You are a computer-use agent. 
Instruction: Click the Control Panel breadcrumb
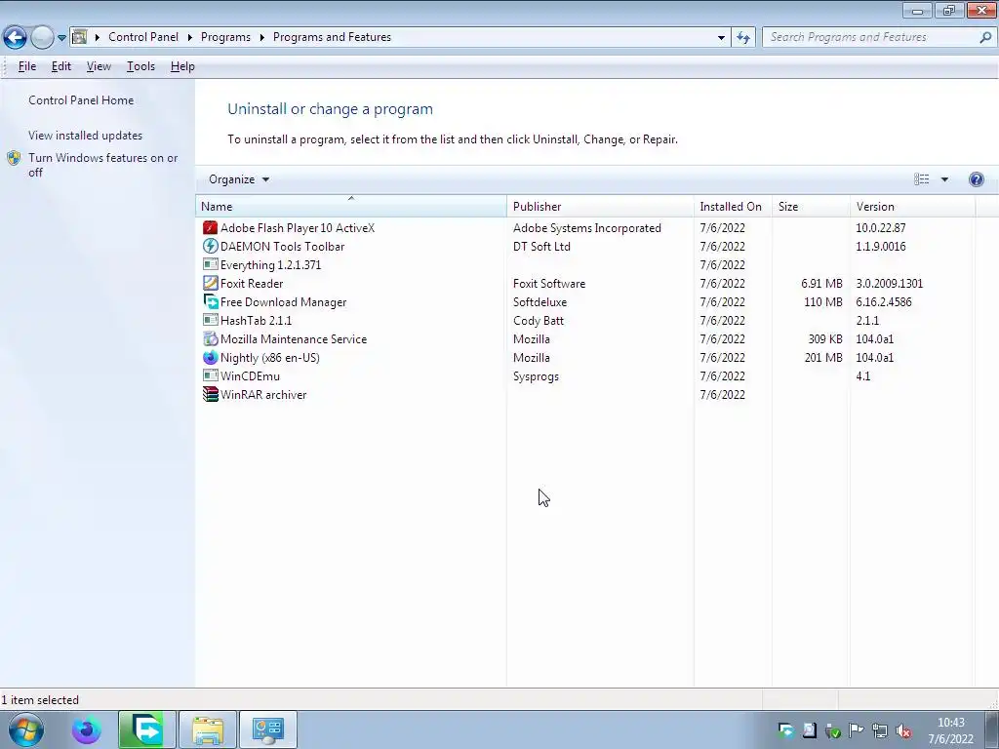(x=143, y=37)
